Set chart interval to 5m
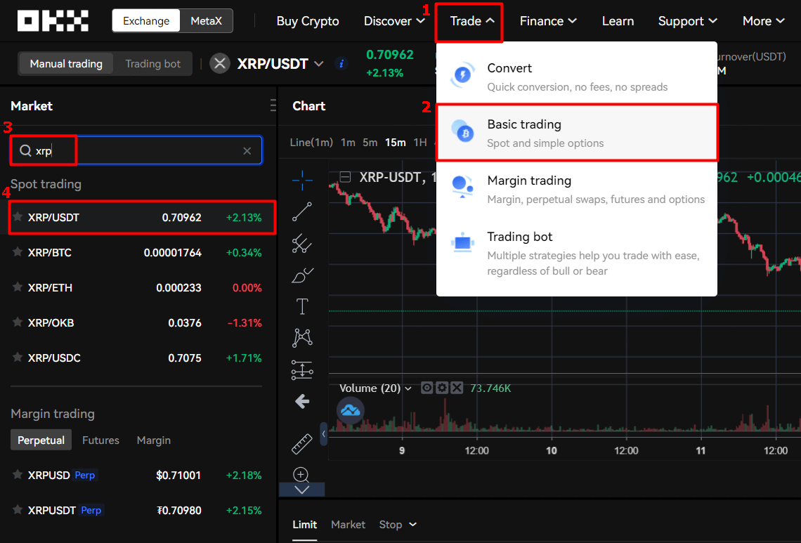Image resolution: width=801 pixels, height=543 pixels. (x=370, y=143)
